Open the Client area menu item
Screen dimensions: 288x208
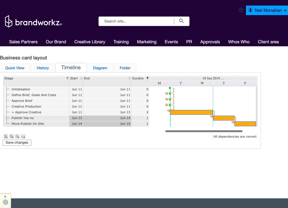tap(268, 42)
